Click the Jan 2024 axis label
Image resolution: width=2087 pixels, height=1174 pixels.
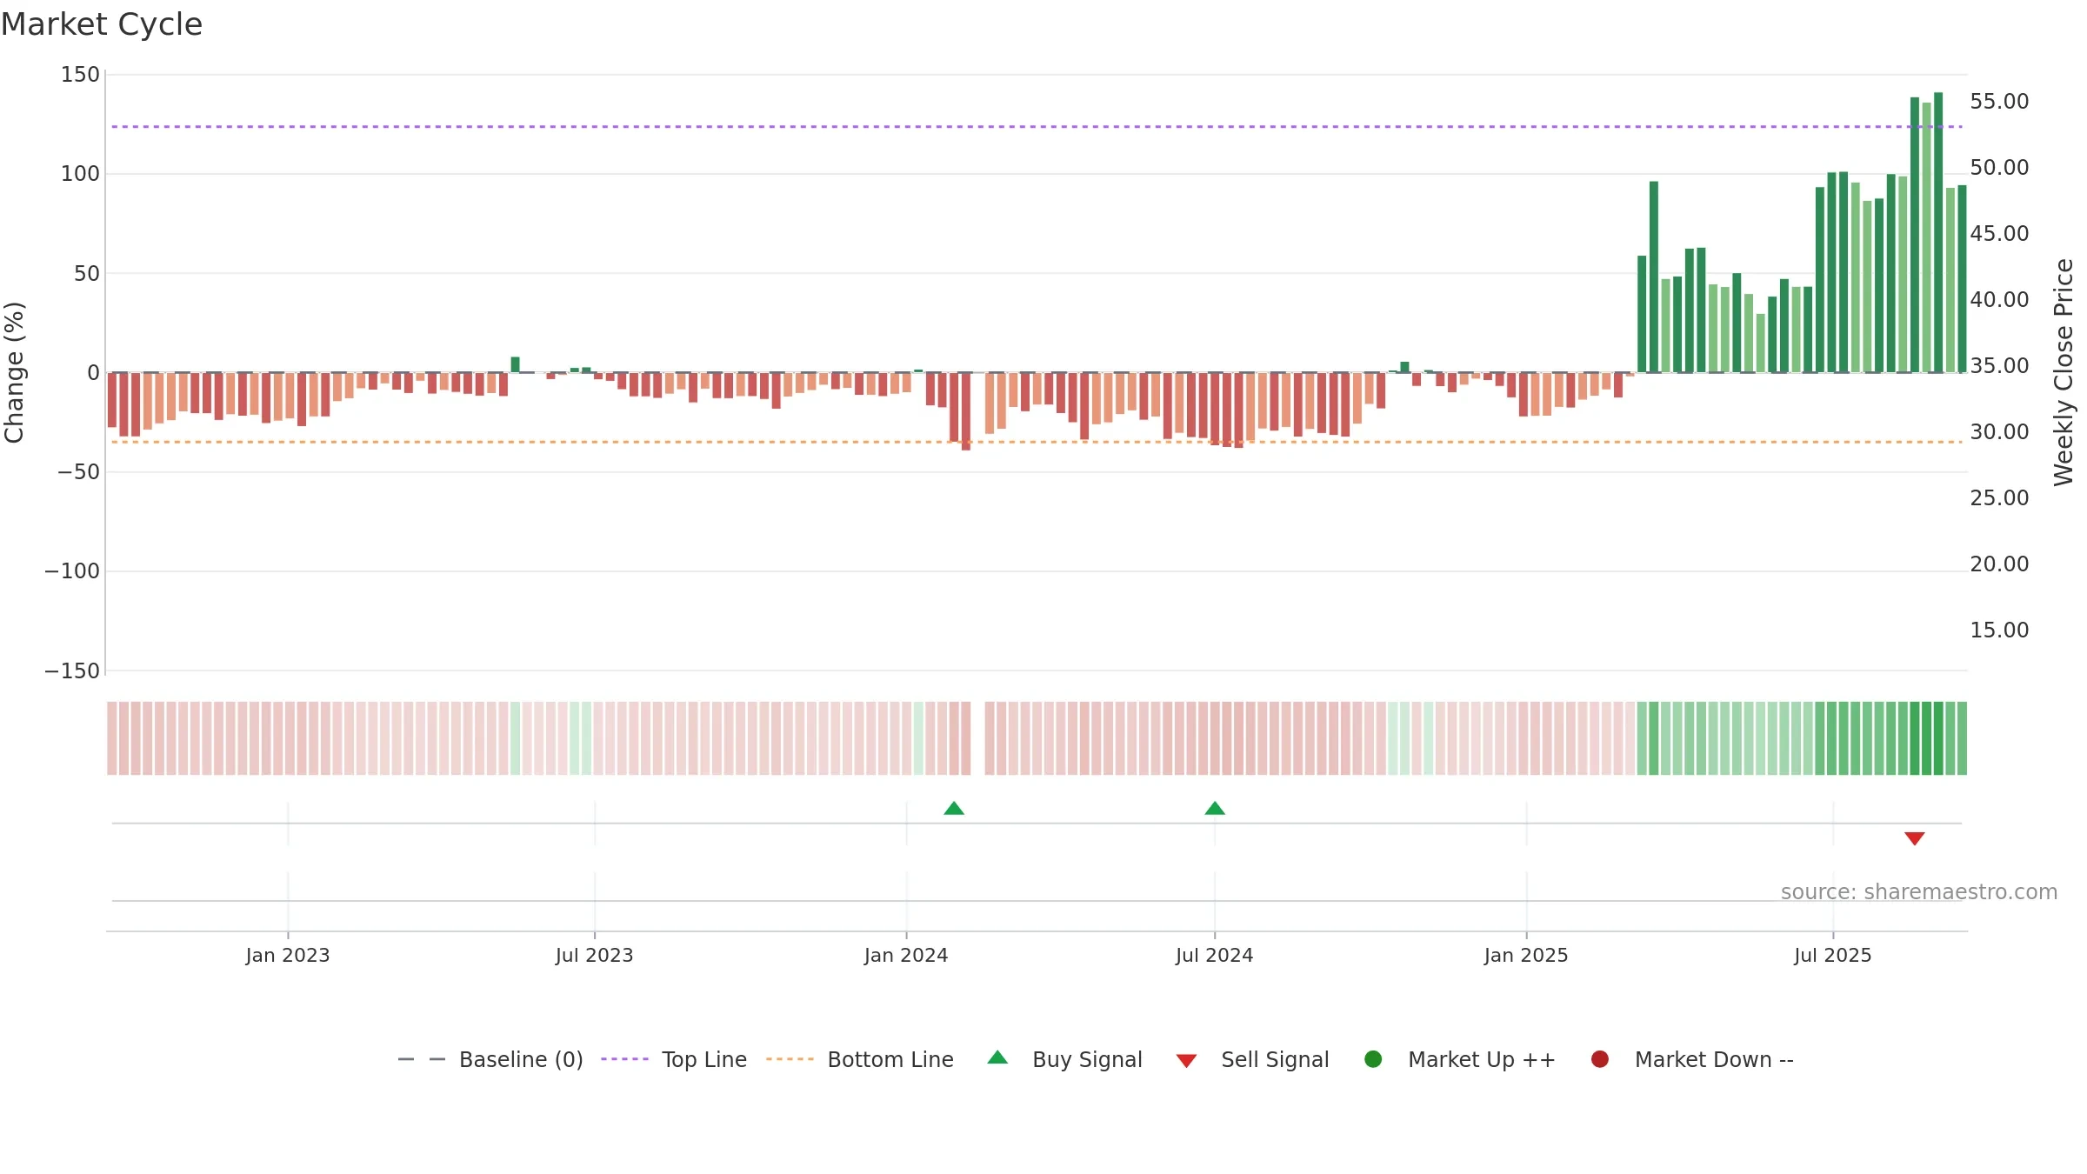906,955
